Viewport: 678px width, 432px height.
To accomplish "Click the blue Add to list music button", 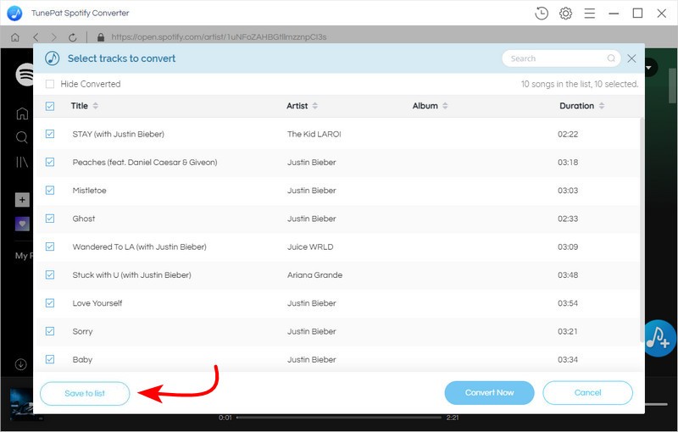I will (x=659, y=338).
